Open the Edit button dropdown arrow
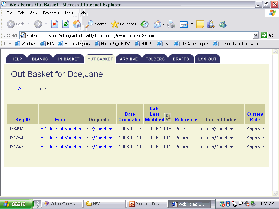The image size is (279, 209). 192,24
